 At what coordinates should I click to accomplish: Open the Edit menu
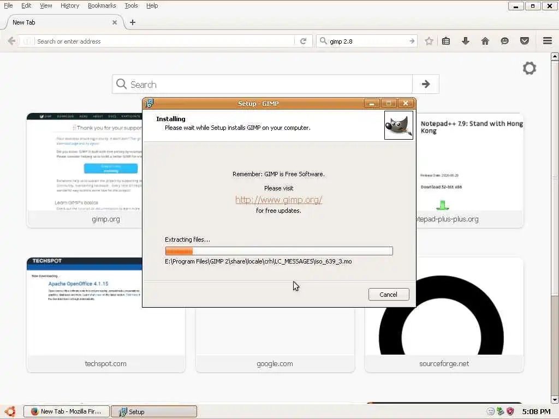(x=26, y=5)
